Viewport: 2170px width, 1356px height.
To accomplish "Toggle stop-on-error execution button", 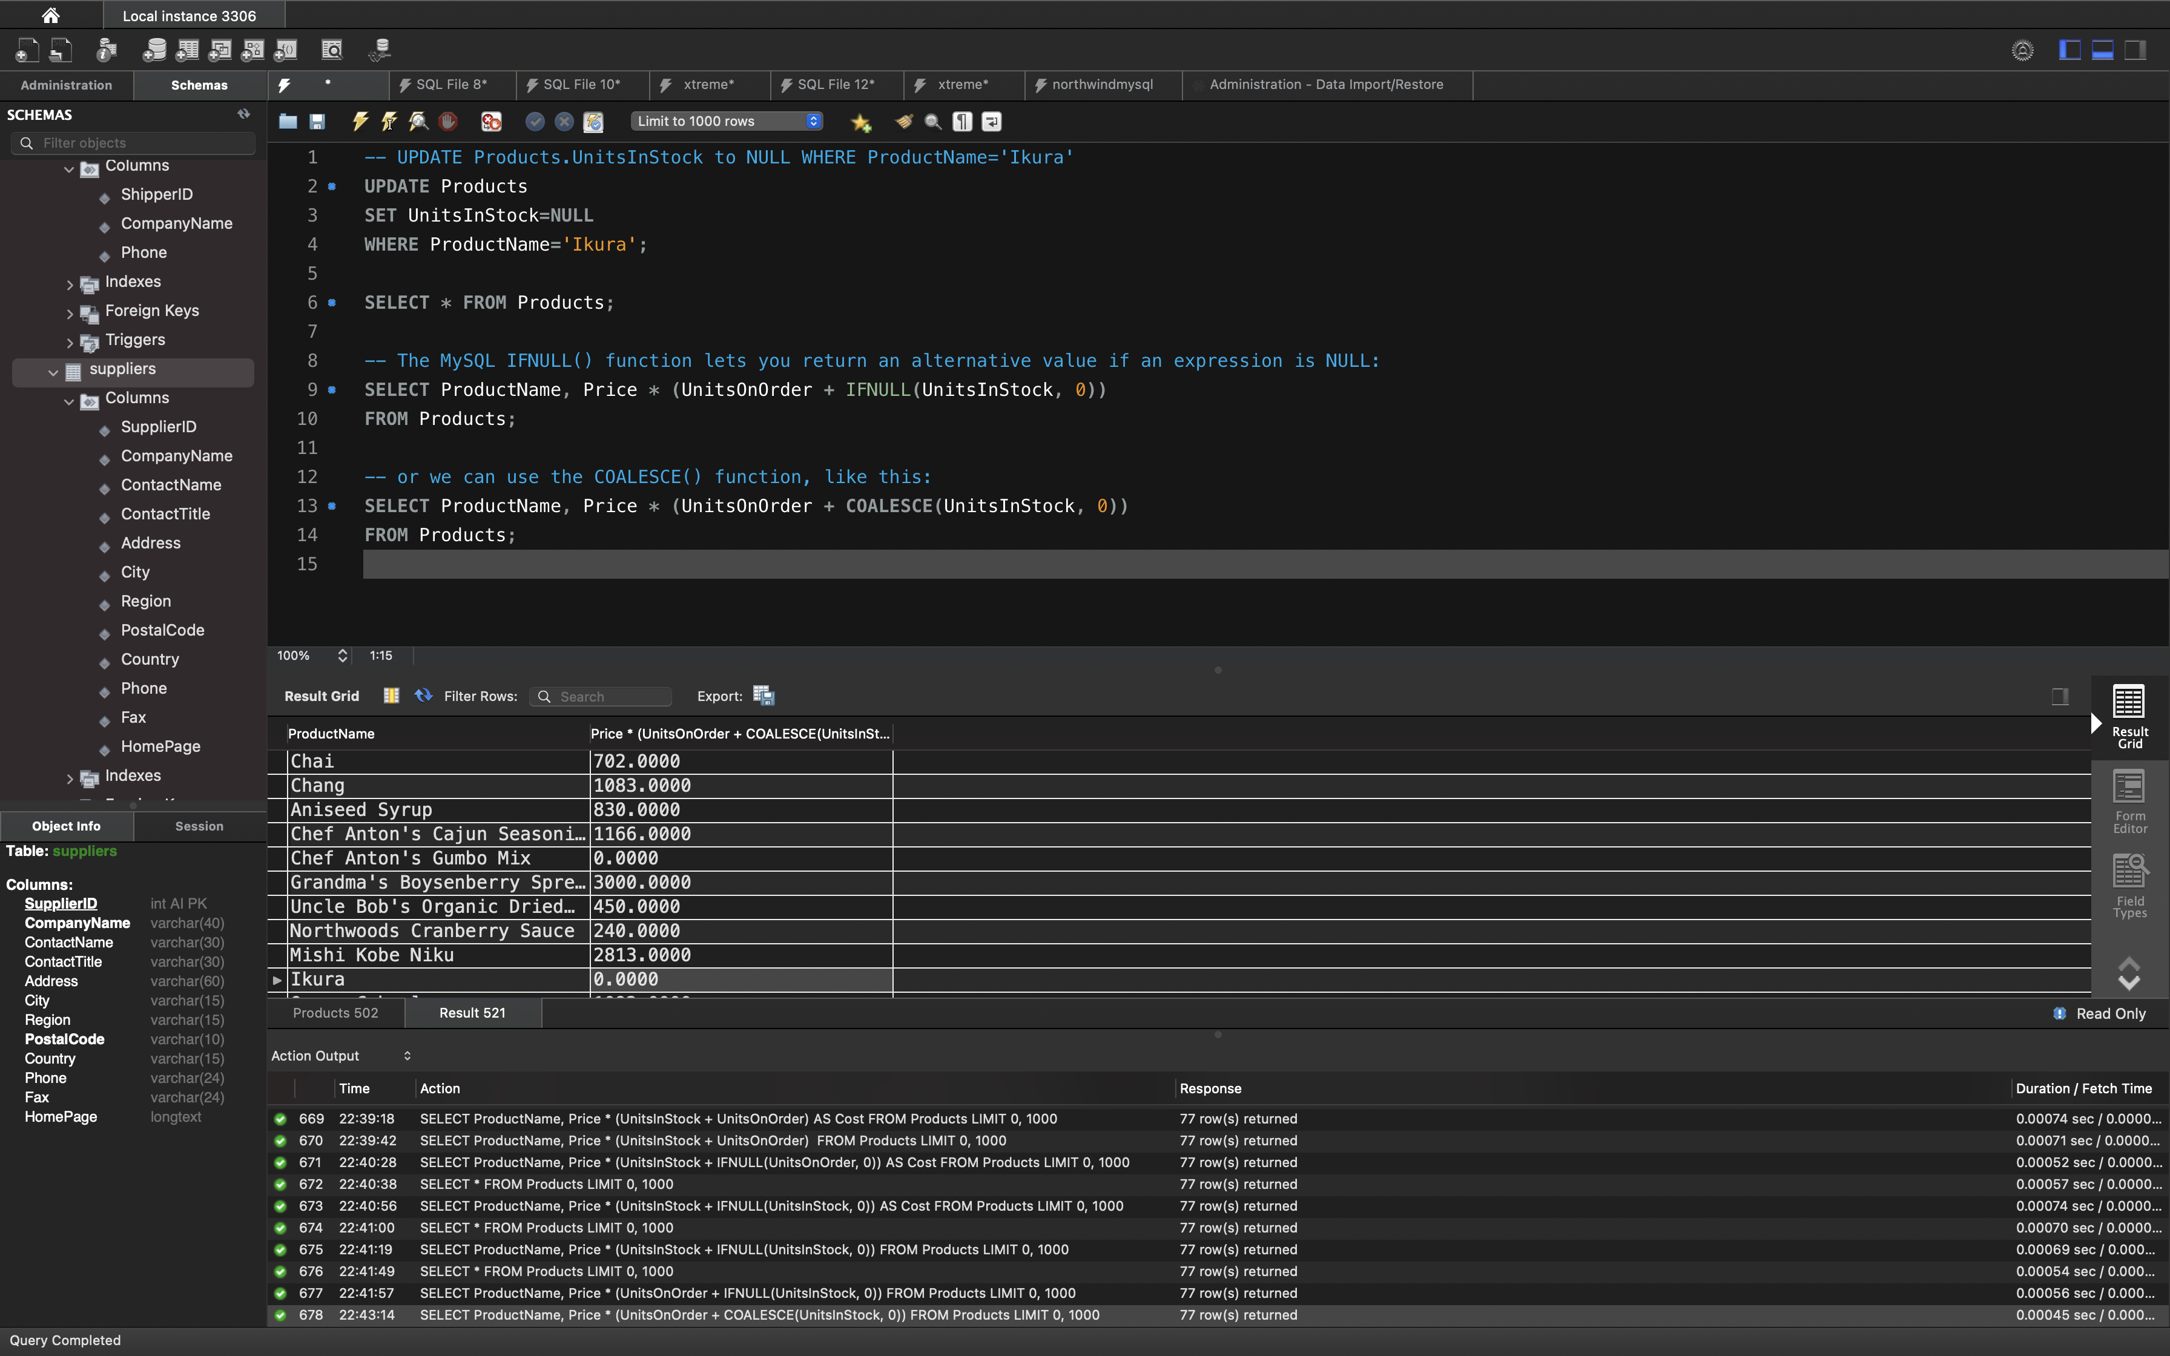I will [x=492, y=121].
